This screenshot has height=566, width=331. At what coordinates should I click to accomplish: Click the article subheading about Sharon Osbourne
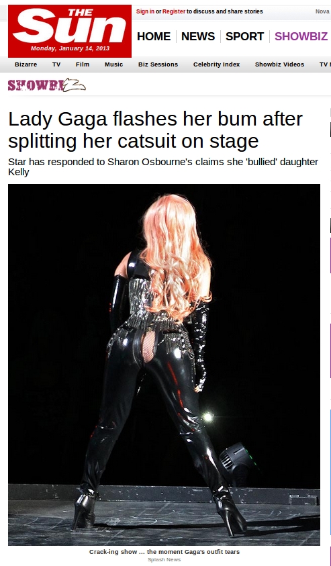[x=163, y=167]
